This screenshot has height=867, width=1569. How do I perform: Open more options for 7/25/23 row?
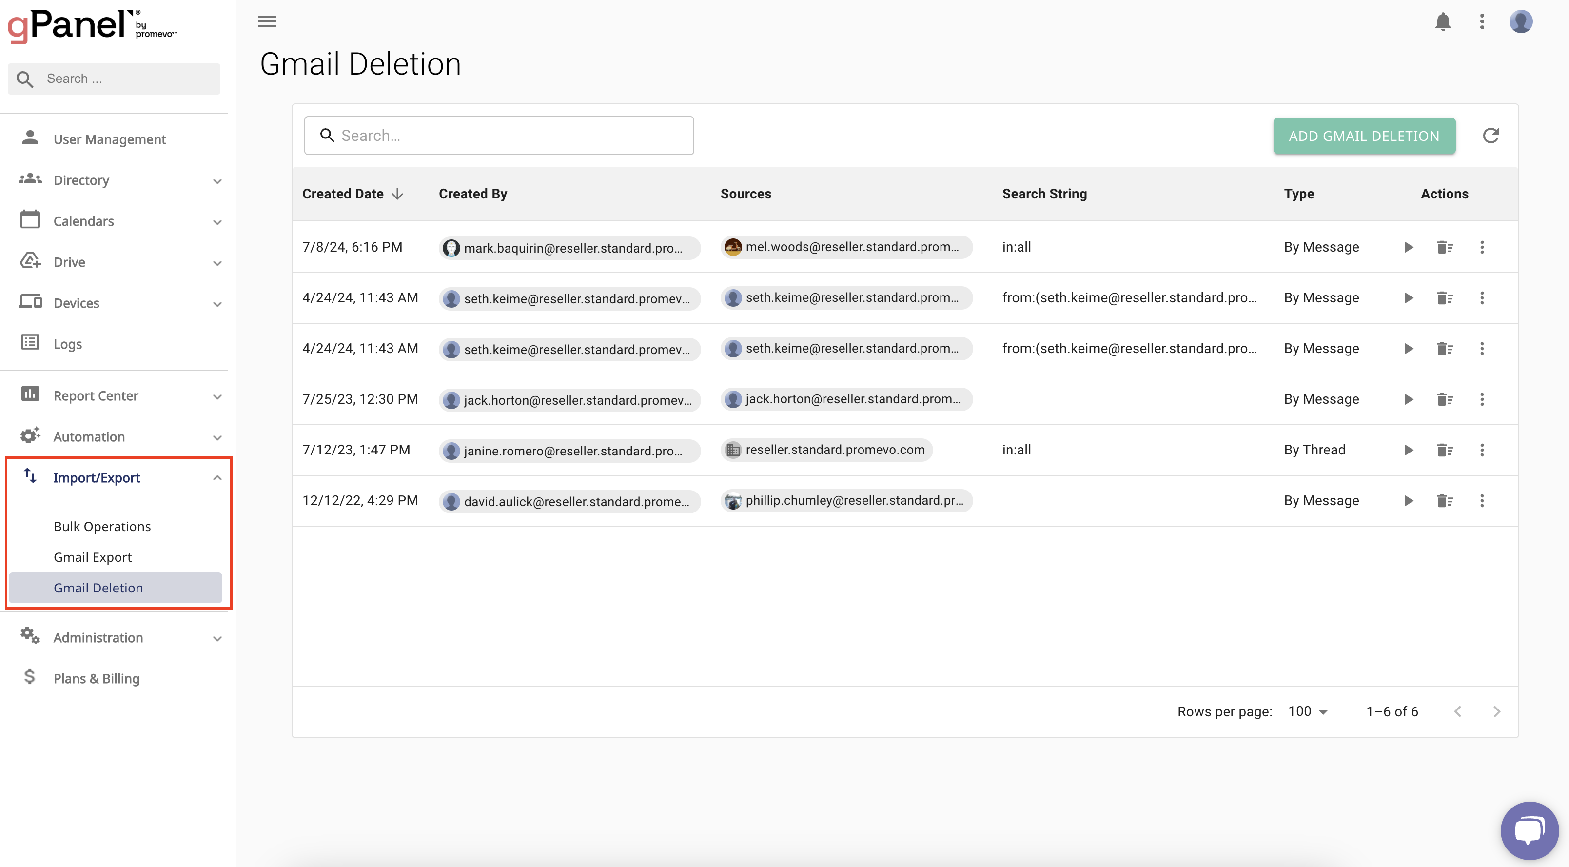click(x=1482, y=400)
